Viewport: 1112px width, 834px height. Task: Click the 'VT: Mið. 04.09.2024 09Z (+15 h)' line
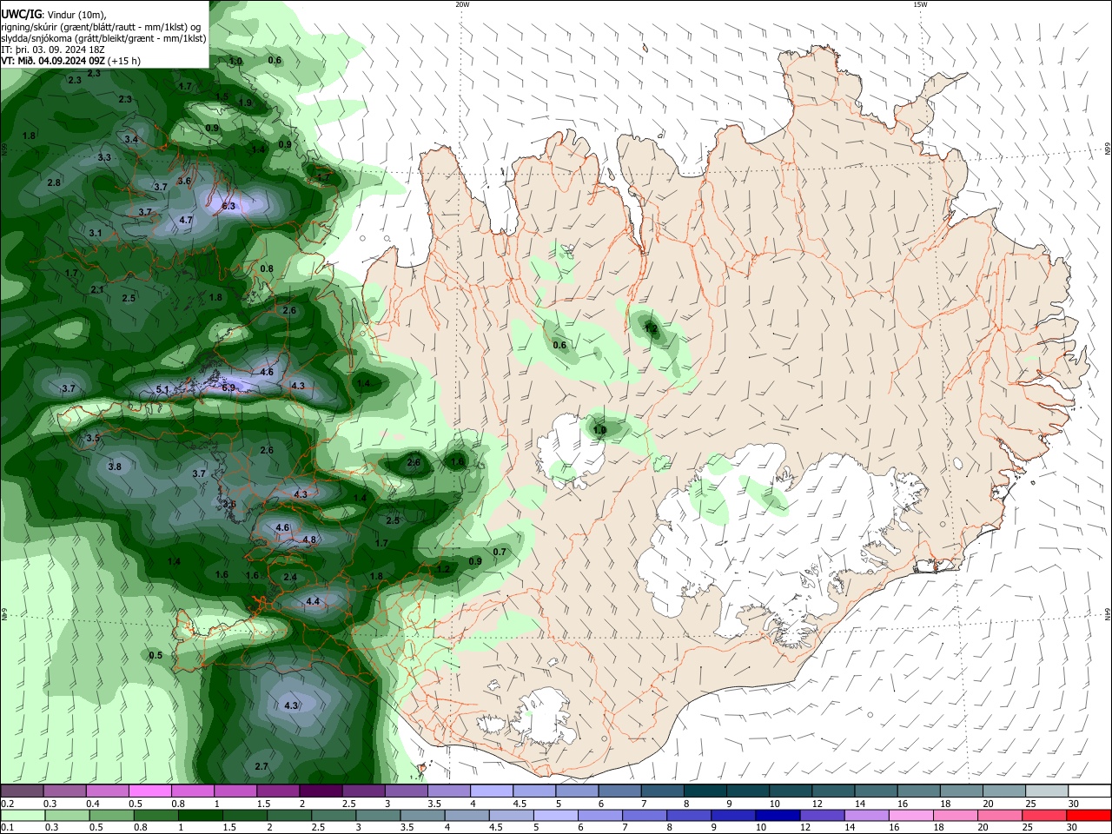(70, 61)
